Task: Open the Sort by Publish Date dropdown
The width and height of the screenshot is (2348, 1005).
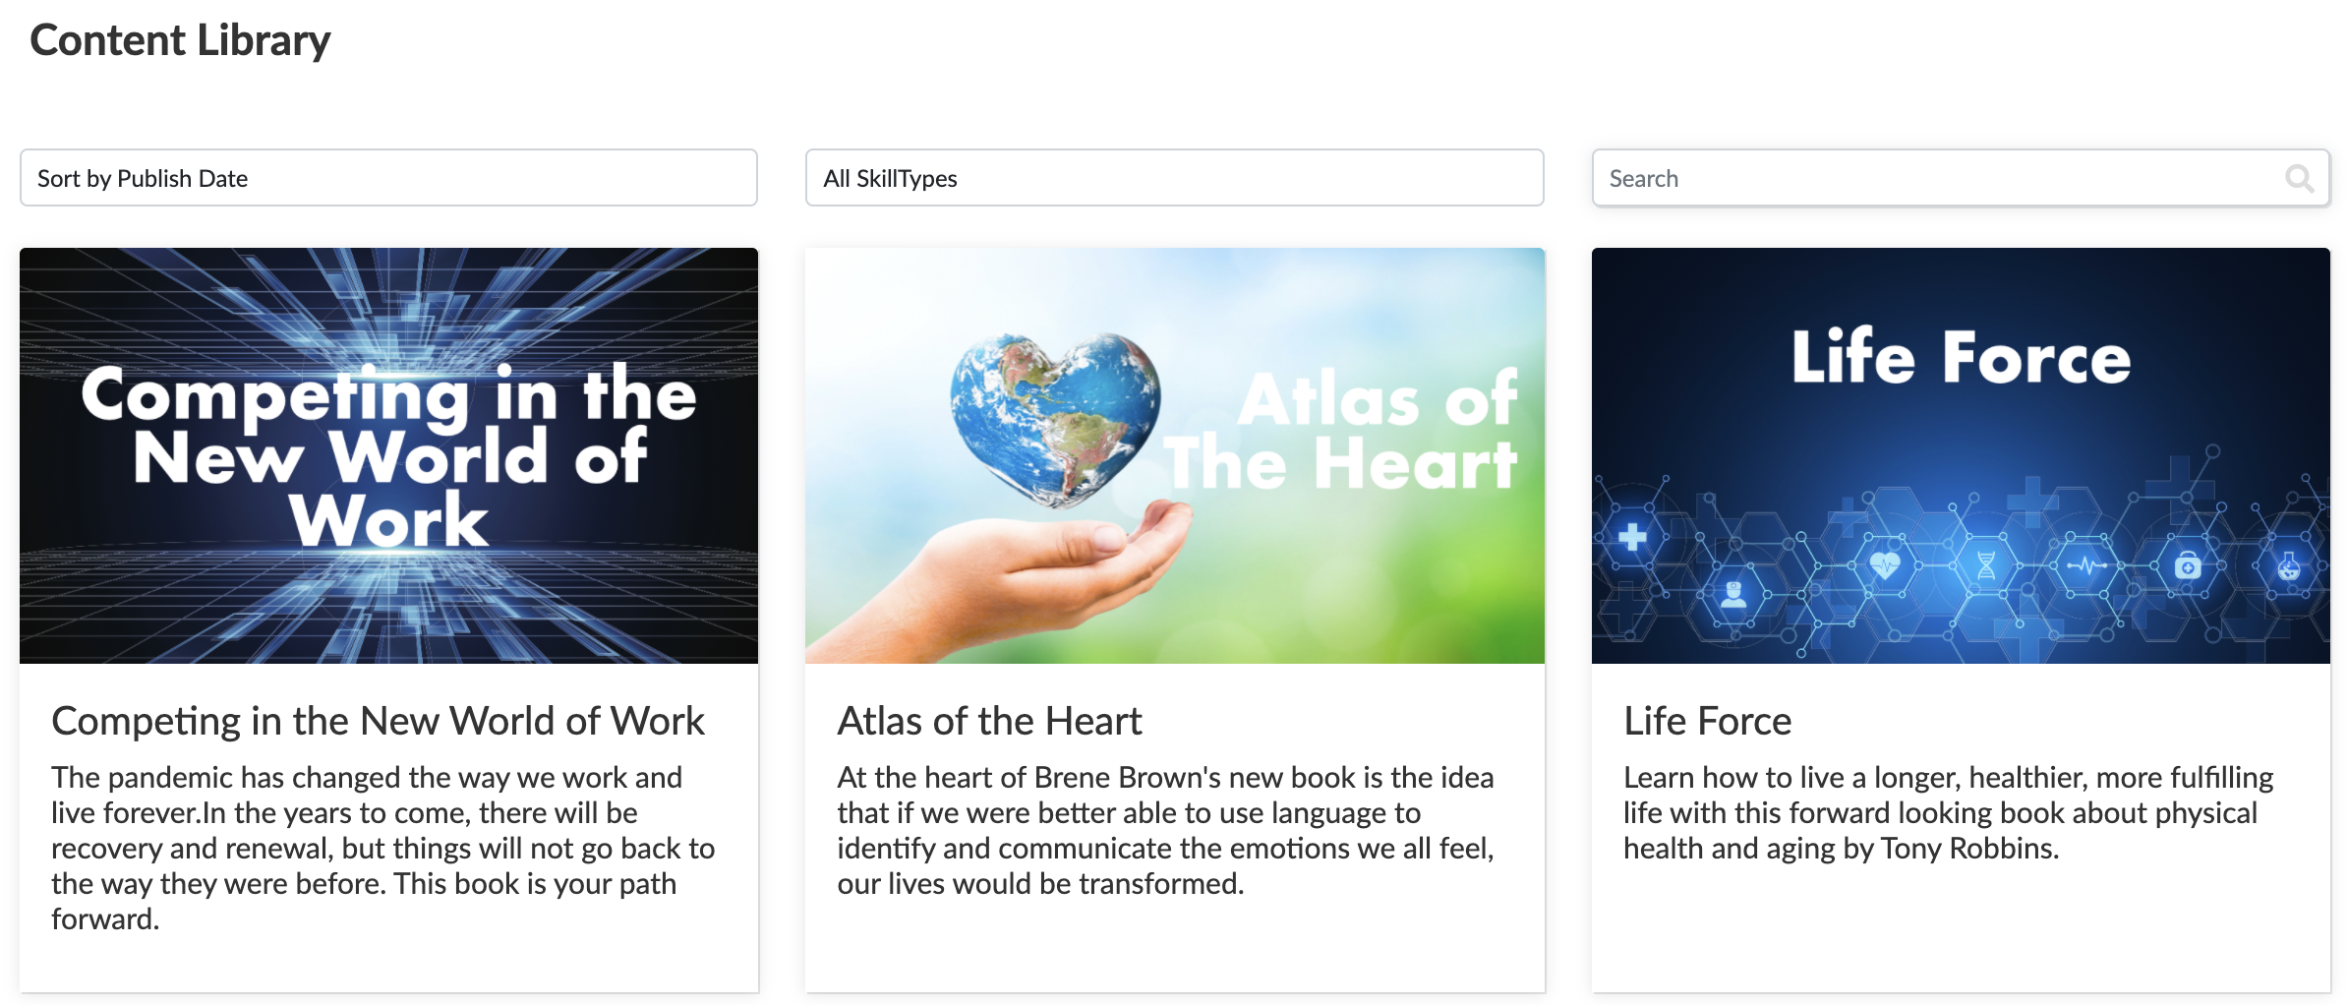Action: (x=388, y=178)
